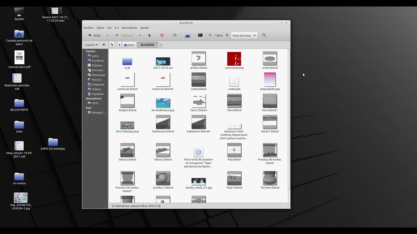The height and width of the screenshot is (234, 417).
Task: Select the Patxi Ortiz illustration web link file
Action: pos(198,152)
